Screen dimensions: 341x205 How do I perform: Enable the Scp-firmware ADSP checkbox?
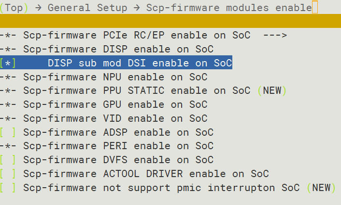(x=8, y=132)
